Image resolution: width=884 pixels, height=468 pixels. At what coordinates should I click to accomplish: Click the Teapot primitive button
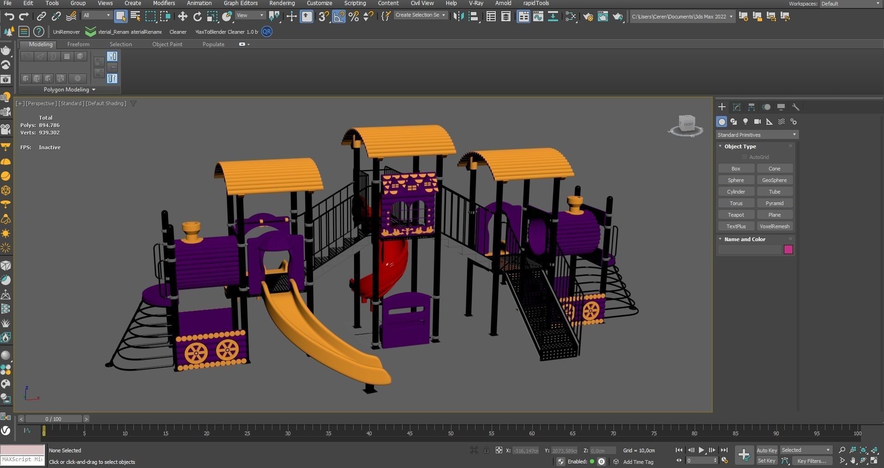click(736, 215)
